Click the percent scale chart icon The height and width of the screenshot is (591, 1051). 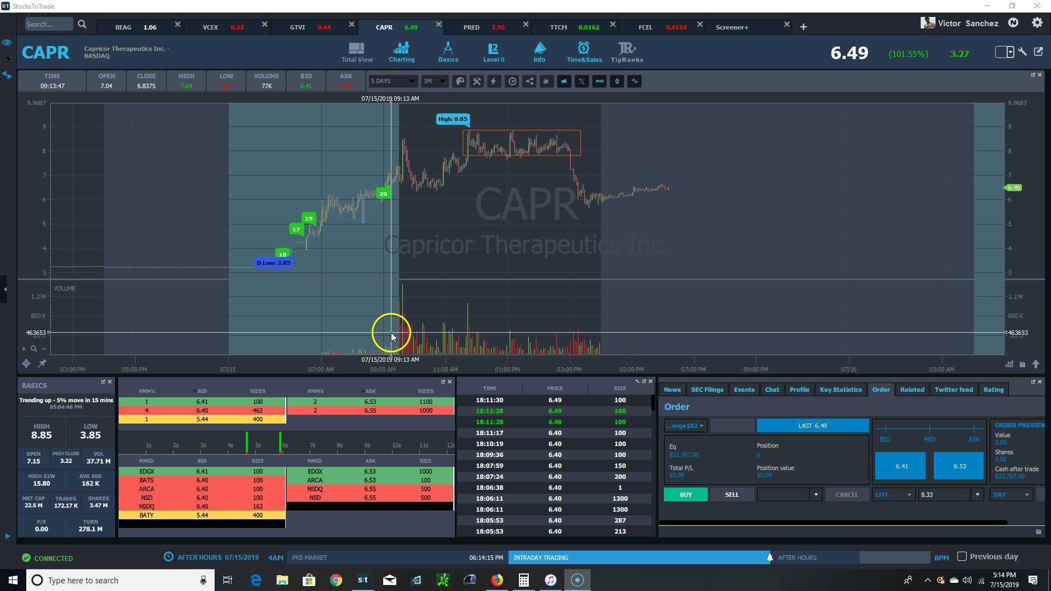[581, 82]
